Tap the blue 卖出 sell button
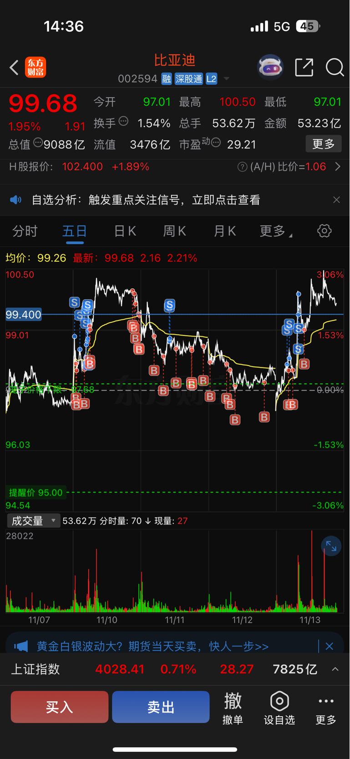 tap(161, 707)
